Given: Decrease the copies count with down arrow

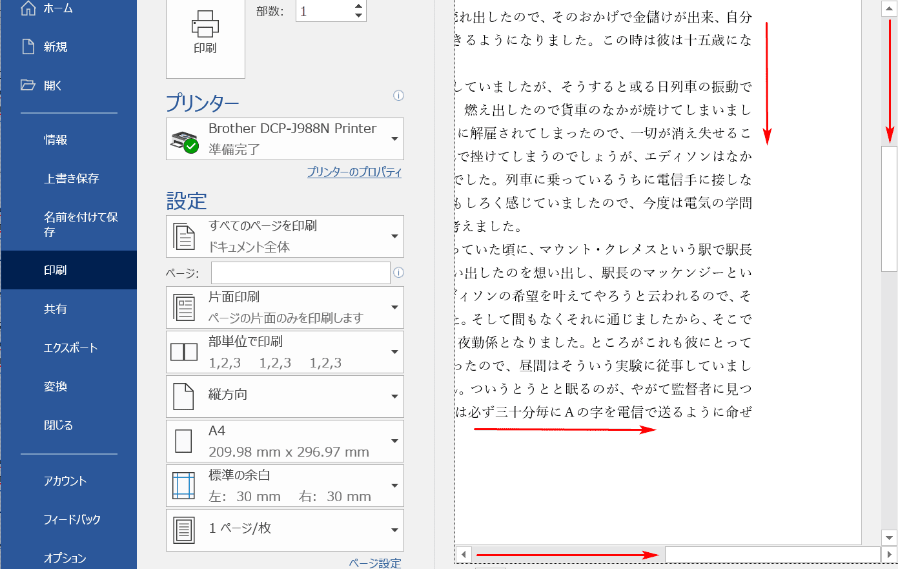Looking at the screenshot, I should click(358, 16).
